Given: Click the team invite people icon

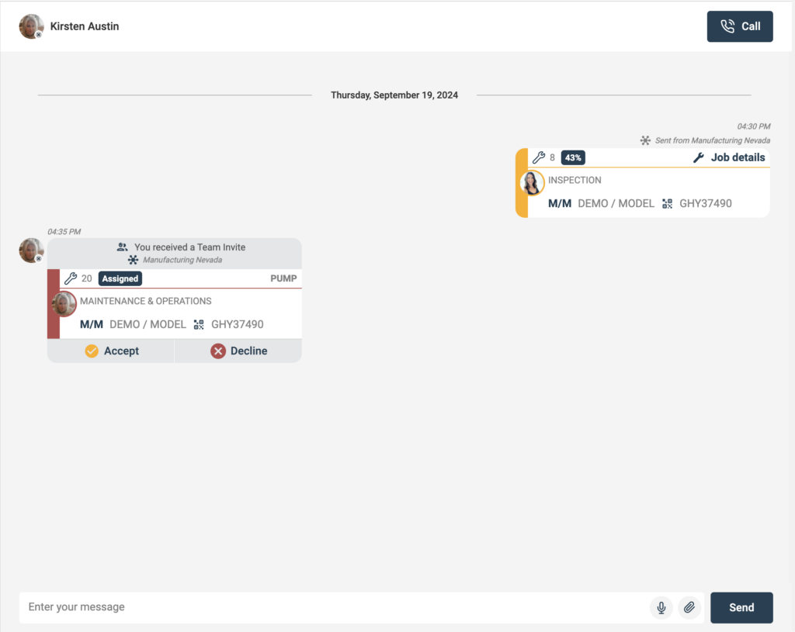Looking at the screenshot, I should [x=122, y=247].
